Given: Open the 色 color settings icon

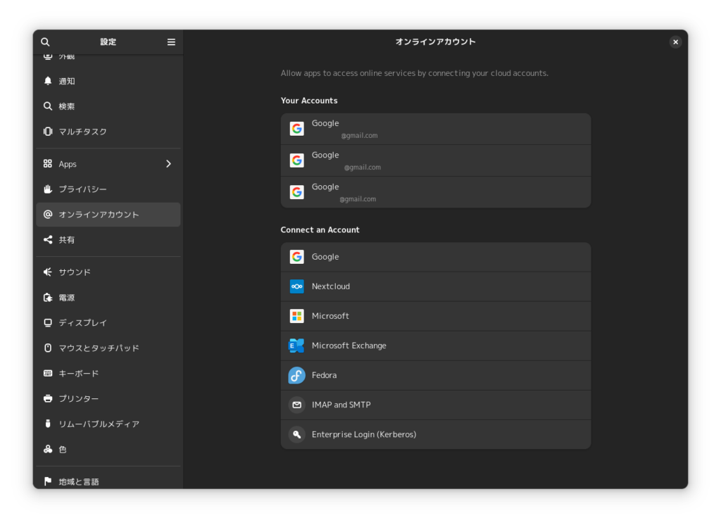Looking at the screenshot, I should [x=48, y=449].
